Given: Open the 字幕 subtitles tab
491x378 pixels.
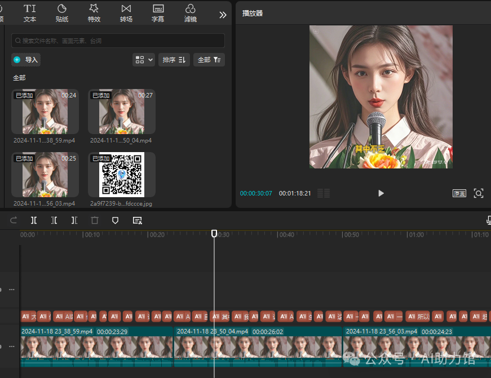Looking at the screenshot, I should point(158,13).
